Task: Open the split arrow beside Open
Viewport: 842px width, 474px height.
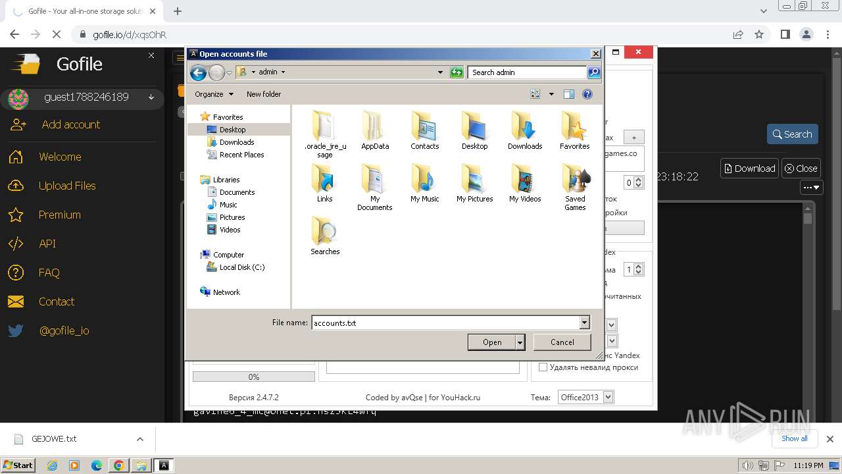Action: (x=520, y=342)
